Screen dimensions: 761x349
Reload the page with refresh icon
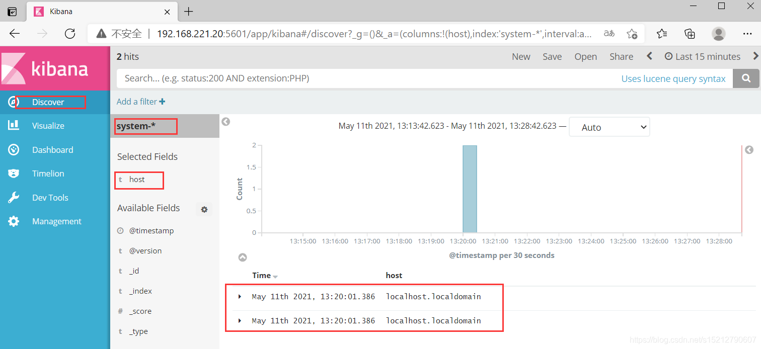coord(70,34)
